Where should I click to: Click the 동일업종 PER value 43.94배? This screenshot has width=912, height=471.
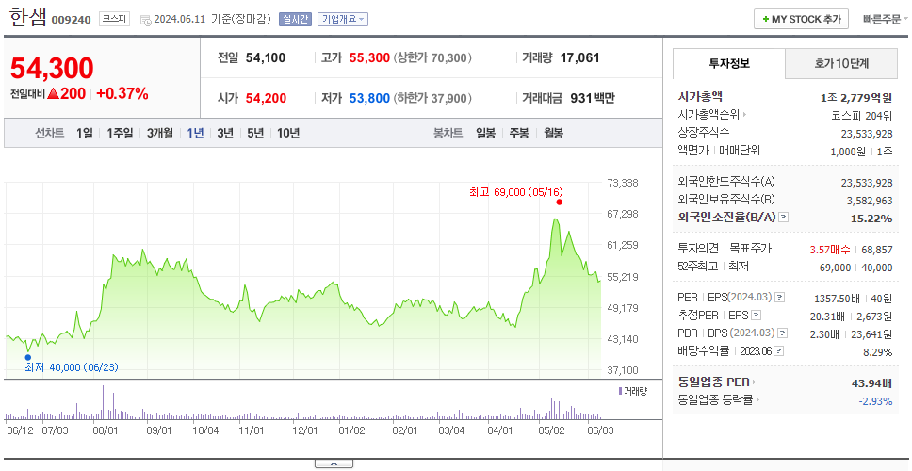(x=871, y=382)
